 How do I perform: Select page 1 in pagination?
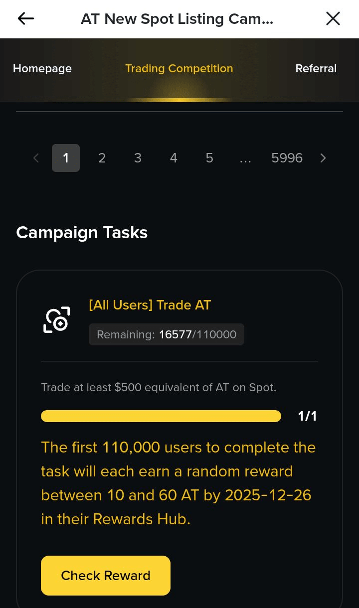coord(66,158)
